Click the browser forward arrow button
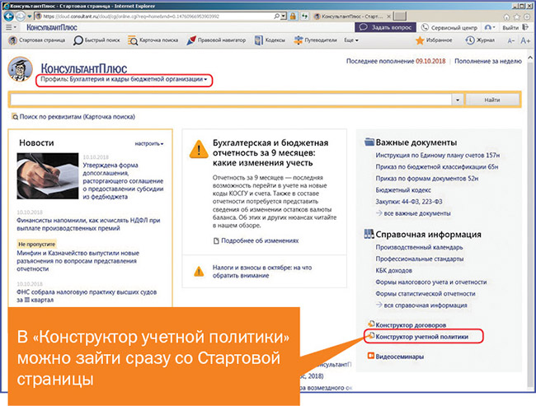Screen dimensions: 536x406 21,16
